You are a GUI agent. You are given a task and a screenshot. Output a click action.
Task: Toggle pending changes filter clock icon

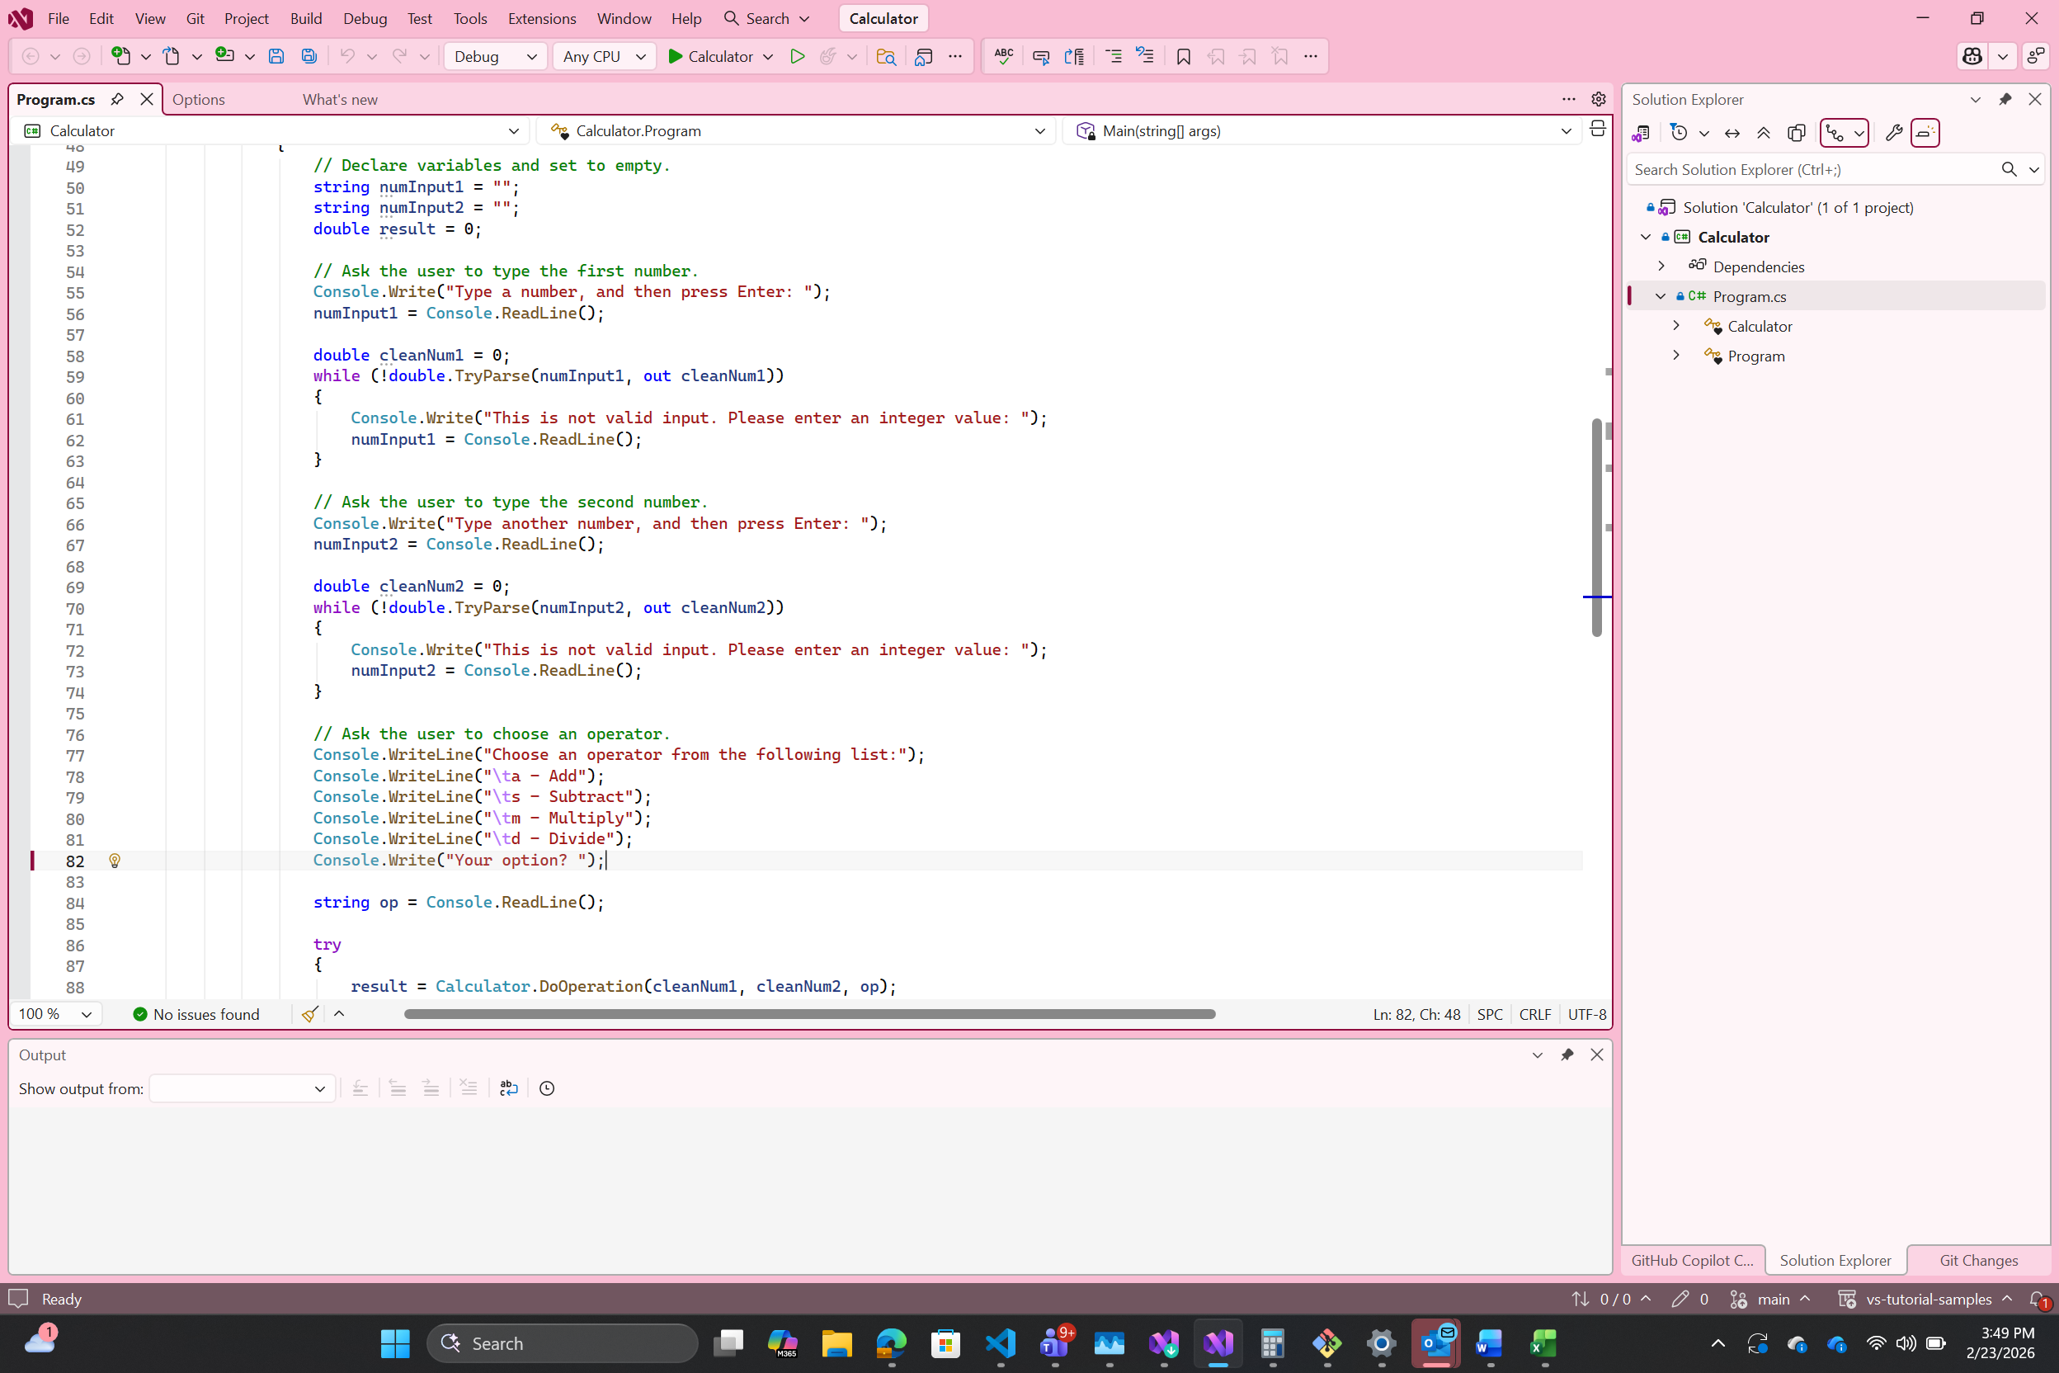[x=1679, y=133]
